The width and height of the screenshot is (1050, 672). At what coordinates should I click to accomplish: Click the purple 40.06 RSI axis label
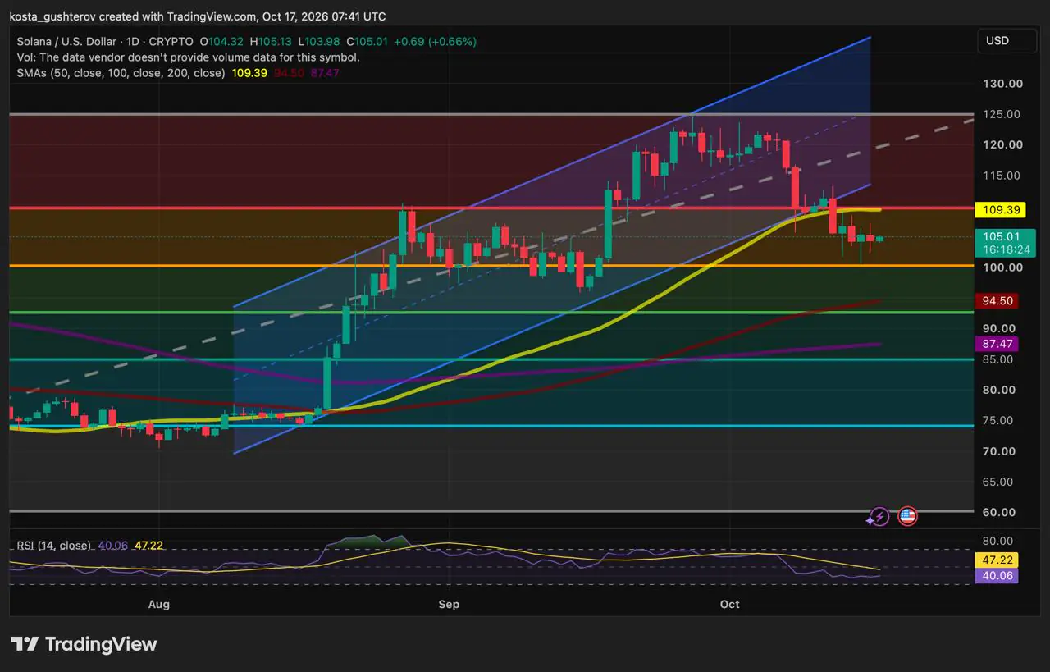pos(998,576)
